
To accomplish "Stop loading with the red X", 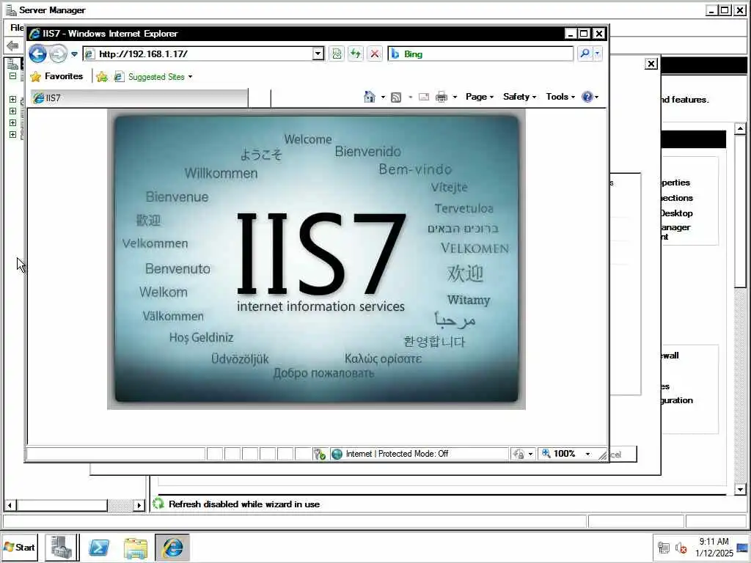I will (375, 54).
